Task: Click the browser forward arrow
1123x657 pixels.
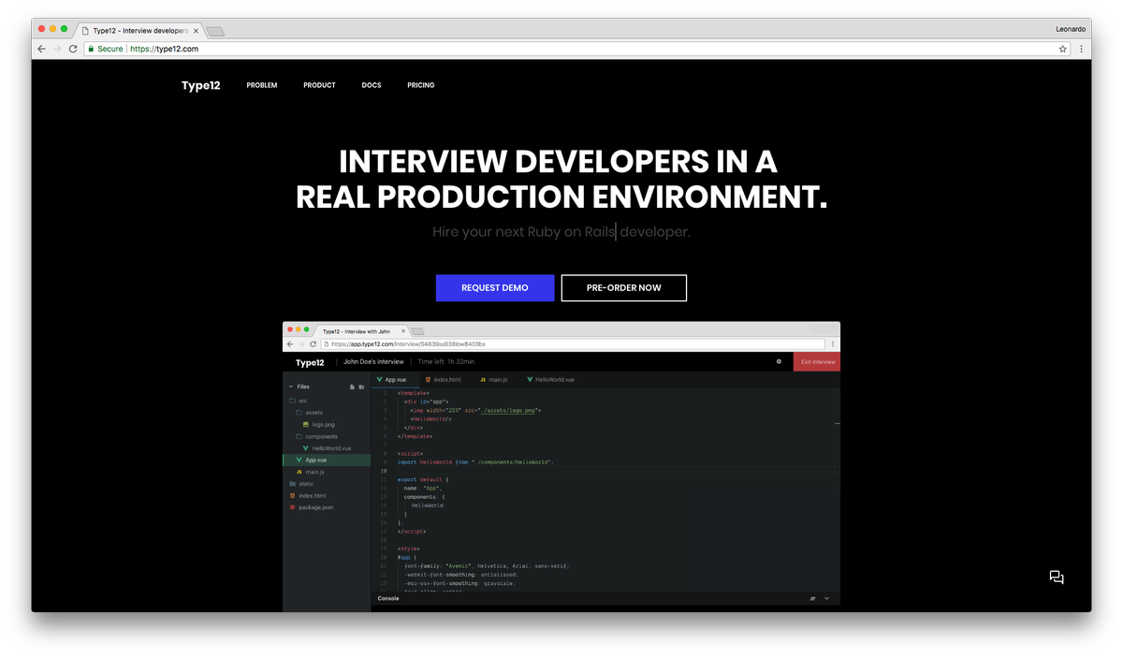Action: 57,49
